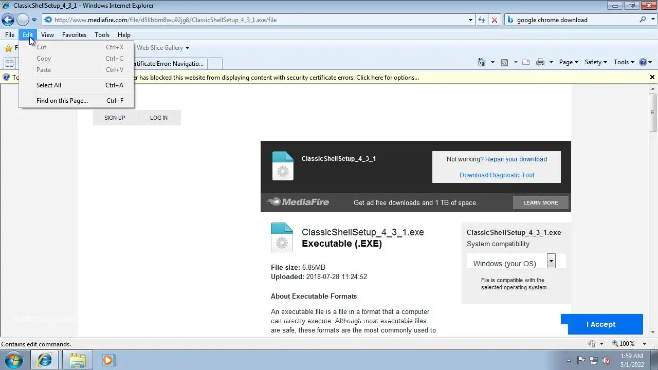Close the Edit menu by clicking Edit
The image size is (658, 370).
point(28,35)
